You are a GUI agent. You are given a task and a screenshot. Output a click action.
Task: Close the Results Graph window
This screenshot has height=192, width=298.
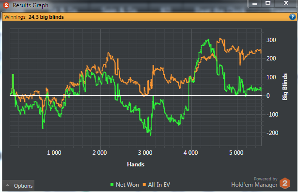[x=286, y=3]
